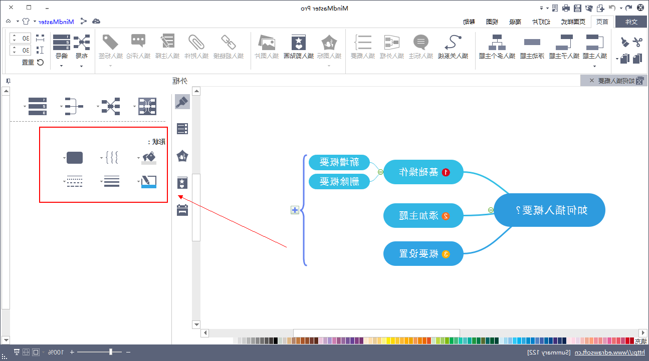649x361 pixels.
Task: Click the Format Painter brush in the ribbon
Action: coord(624,42)
